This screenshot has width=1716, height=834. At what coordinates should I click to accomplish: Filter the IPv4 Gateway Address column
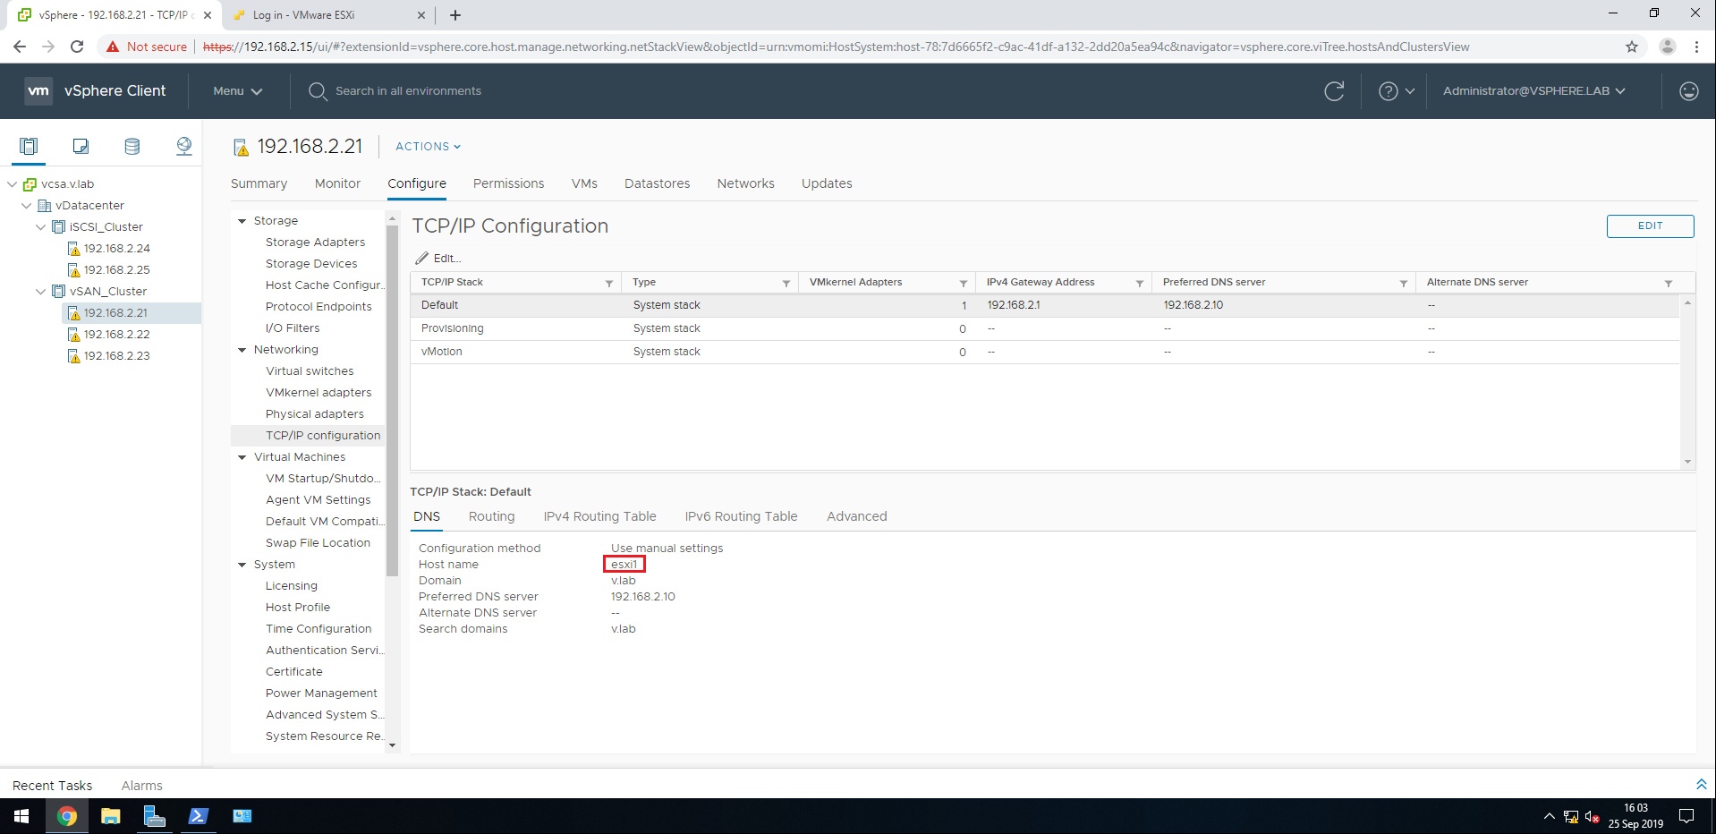(1140, 282)
